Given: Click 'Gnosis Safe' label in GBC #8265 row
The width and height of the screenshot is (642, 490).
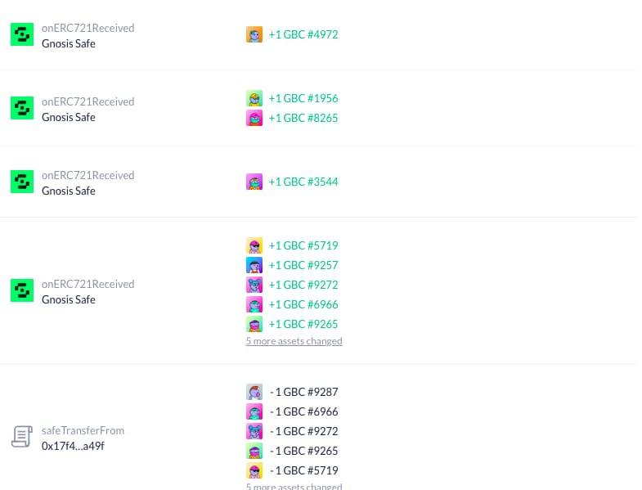Looking at the screenshot, I should pyautogui.click(x=69, y=117).
